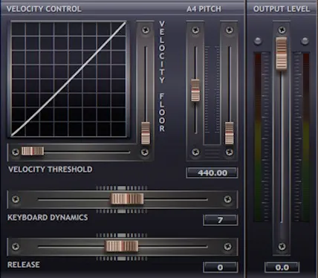Click the VELOCITY CONTROL heading
The image size is (318, 278).
44,9
